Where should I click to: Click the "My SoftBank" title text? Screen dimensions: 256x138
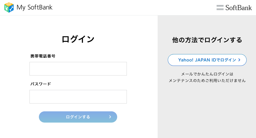coord(34,8)
